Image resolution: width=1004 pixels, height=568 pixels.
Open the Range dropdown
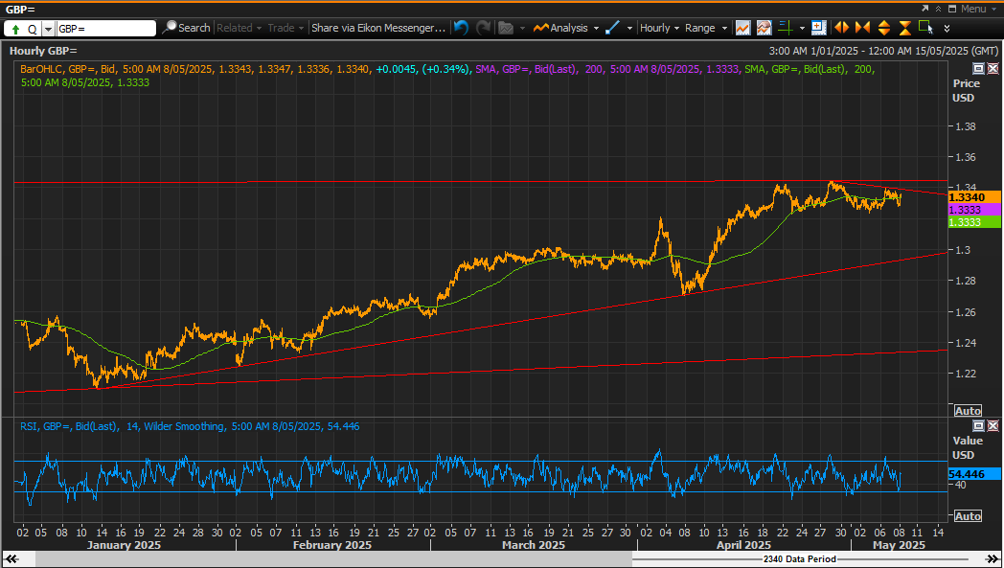tap(706, 28)
